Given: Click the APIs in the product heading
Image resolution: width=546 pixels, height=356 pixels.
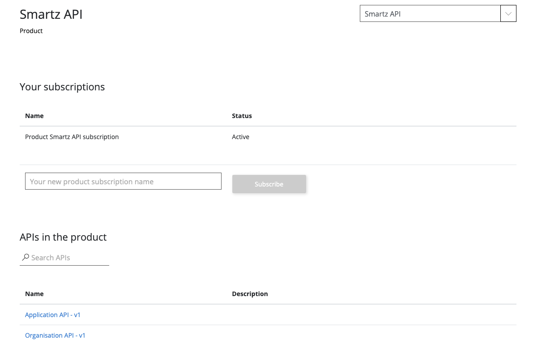Looking at the screenshot, I should [63, 237].
